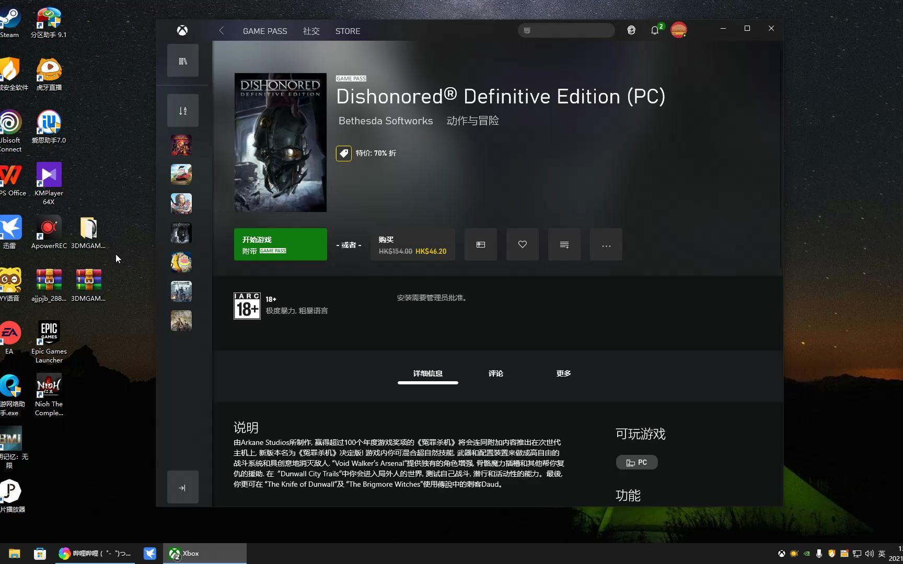Click the search input field
Screen dimensions: 903x564
pos(566,30)
